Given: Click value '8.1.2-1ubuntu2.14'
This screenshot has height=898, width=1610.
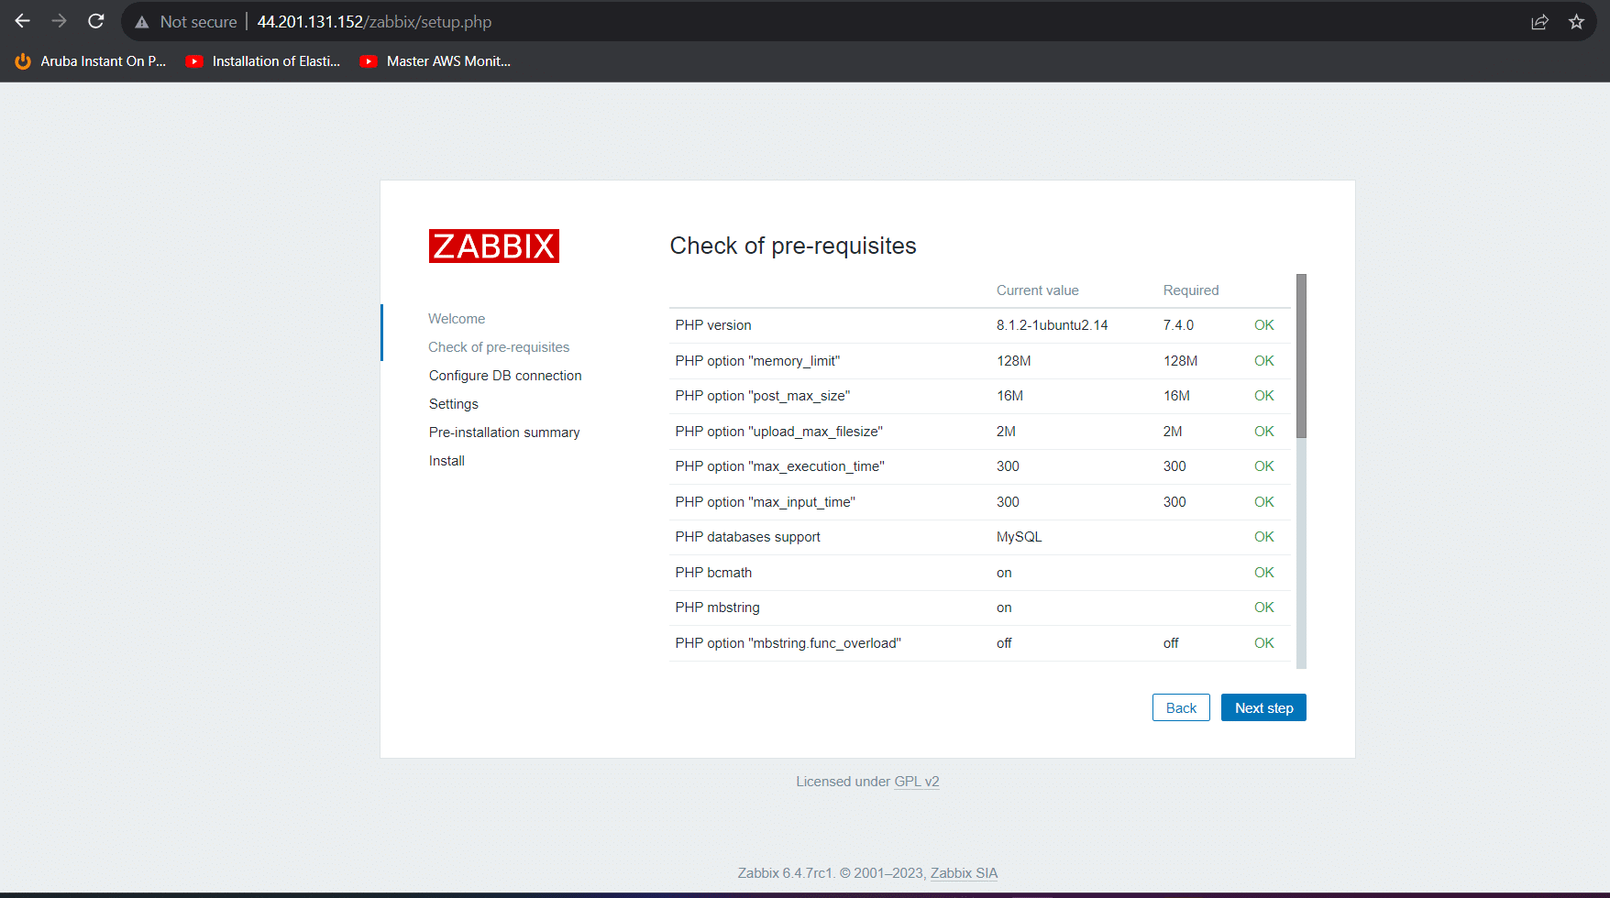Looking at the screenshot, I should [1053, 325].
